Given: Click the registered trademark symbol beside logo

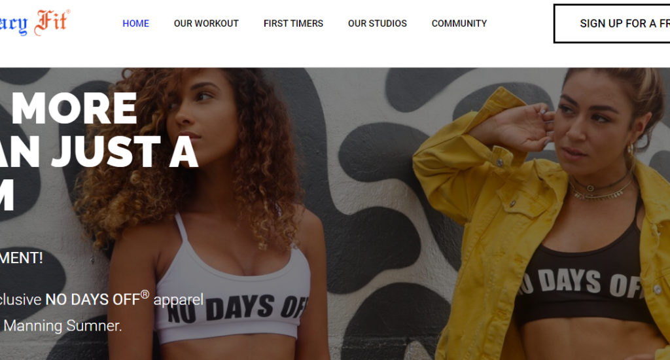Looking at the screenshot, I should (68, 12).
